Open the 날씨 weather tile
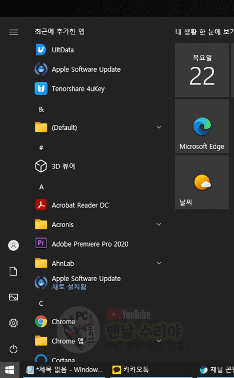Image resolution: width=234 pixels, height=378 pixels. tap(202, 182)
